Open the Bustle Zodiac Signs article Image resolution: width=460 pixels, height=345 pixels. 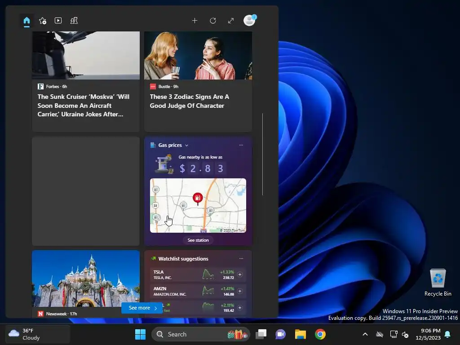click(x=190, y=101)
